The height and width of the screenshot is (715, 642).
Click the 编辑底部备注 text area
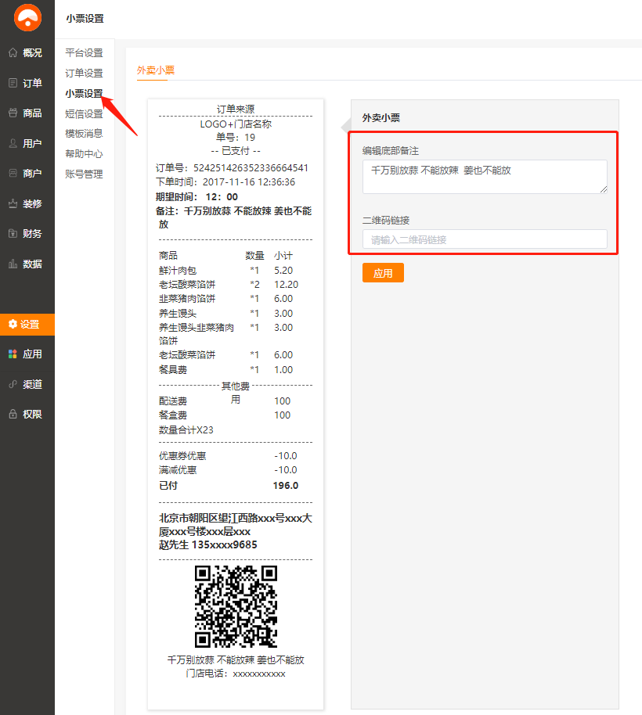[485, 176]
